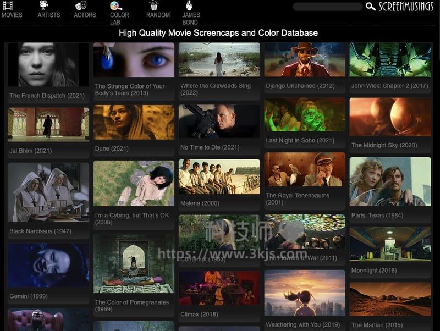Open Gemini (1999) thumbnail

point(48,265)
